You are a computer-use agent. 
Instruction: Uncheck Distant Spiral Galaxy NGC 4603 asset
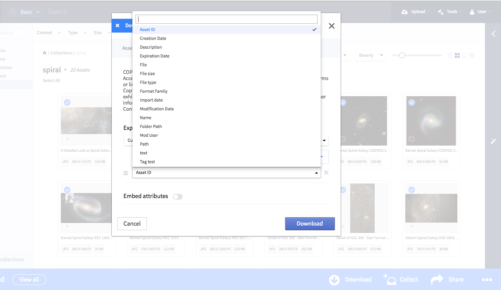[411, 190]
